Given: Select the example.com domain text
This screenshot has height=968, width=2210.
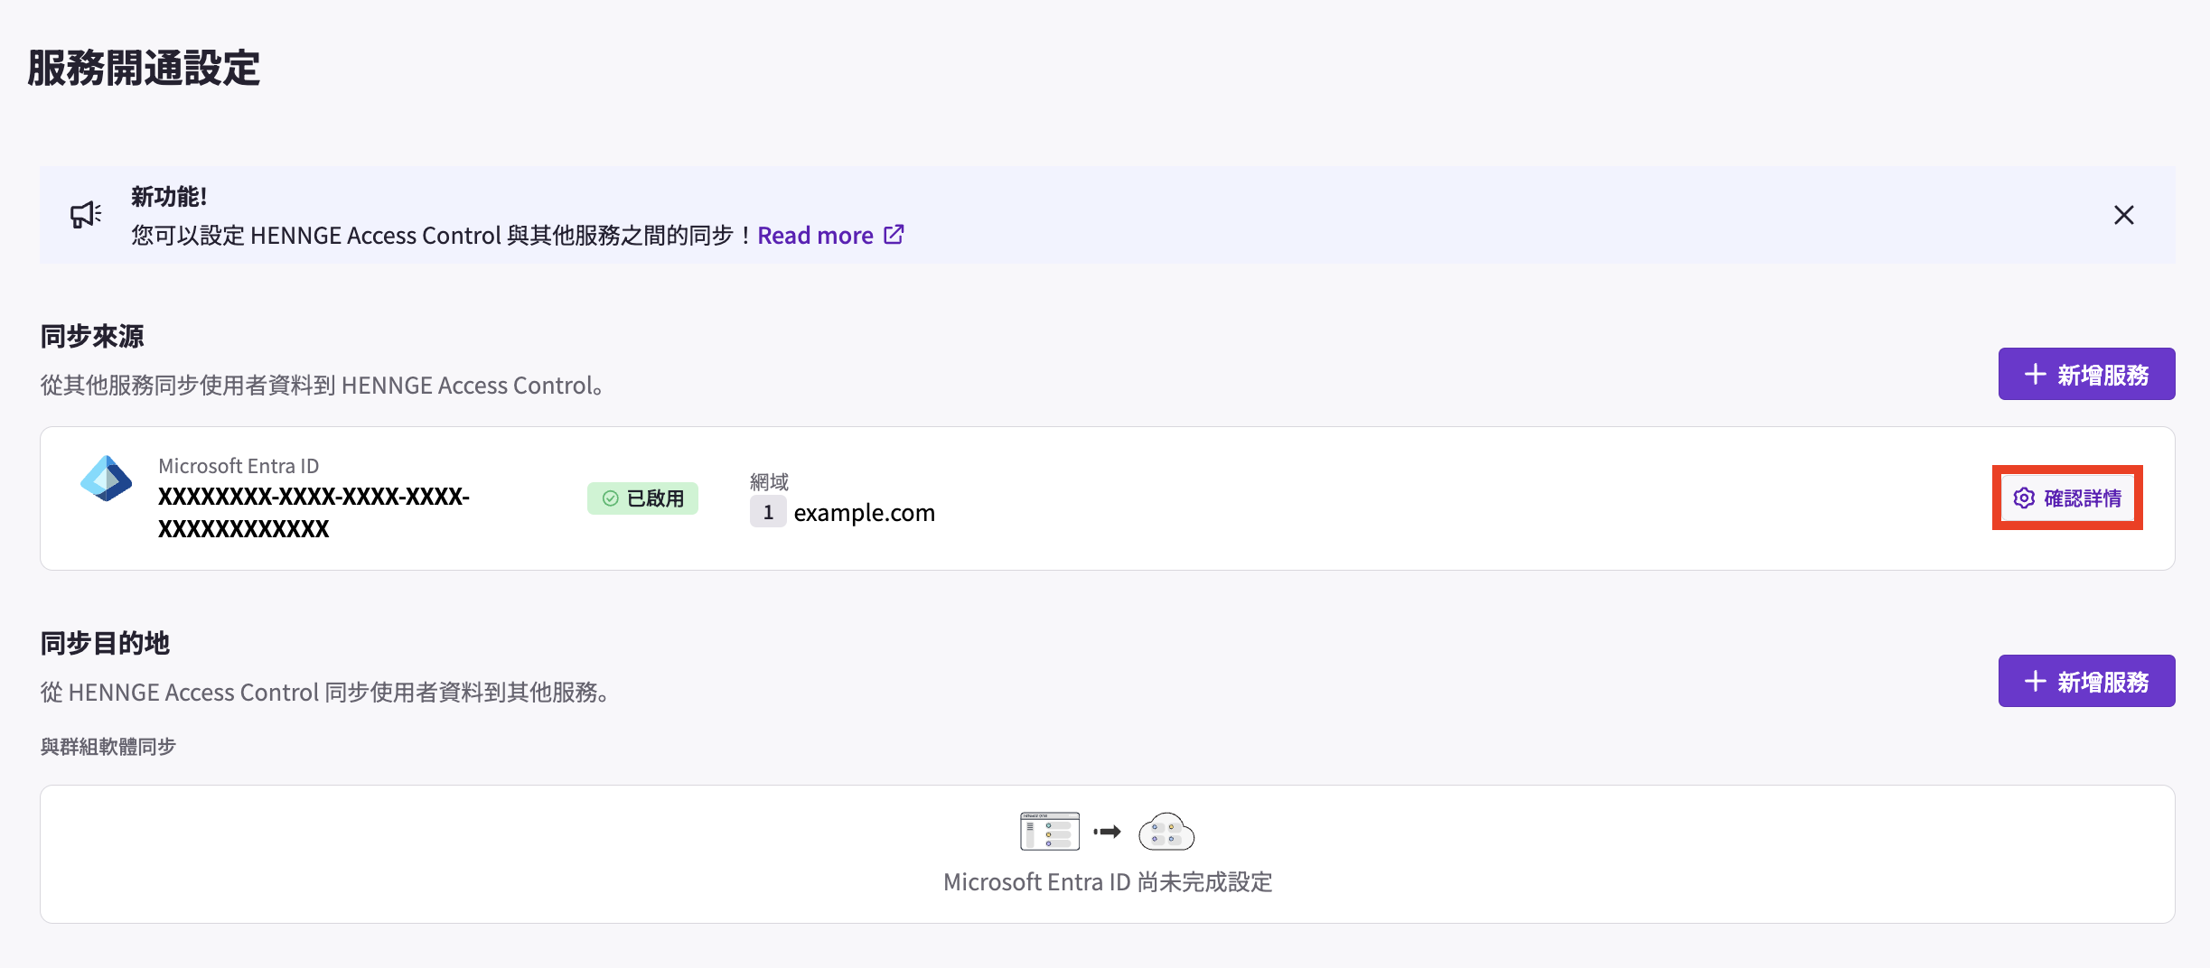Looking at the screenshot, I should coord(864,513).
